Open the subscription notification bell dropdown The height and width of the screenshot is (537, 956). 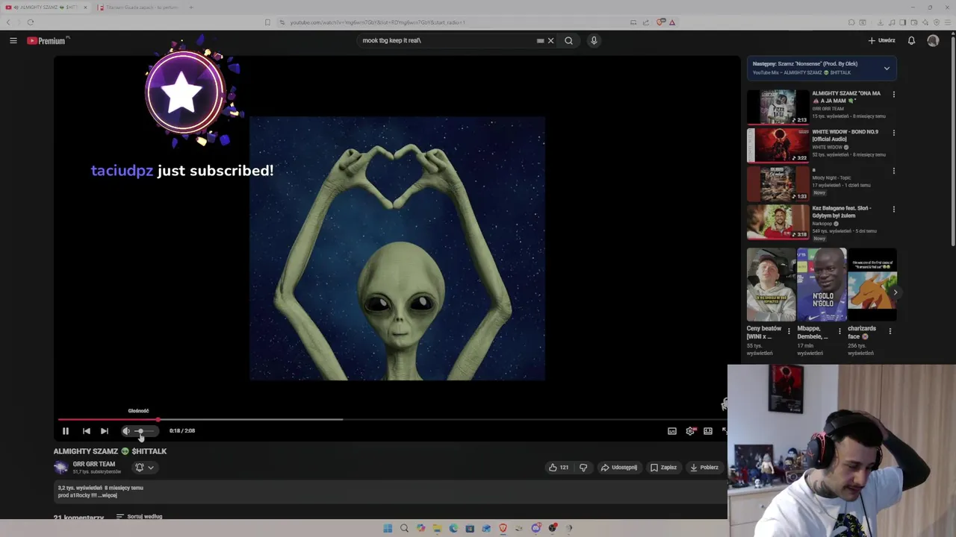click(x=144, y=468)
